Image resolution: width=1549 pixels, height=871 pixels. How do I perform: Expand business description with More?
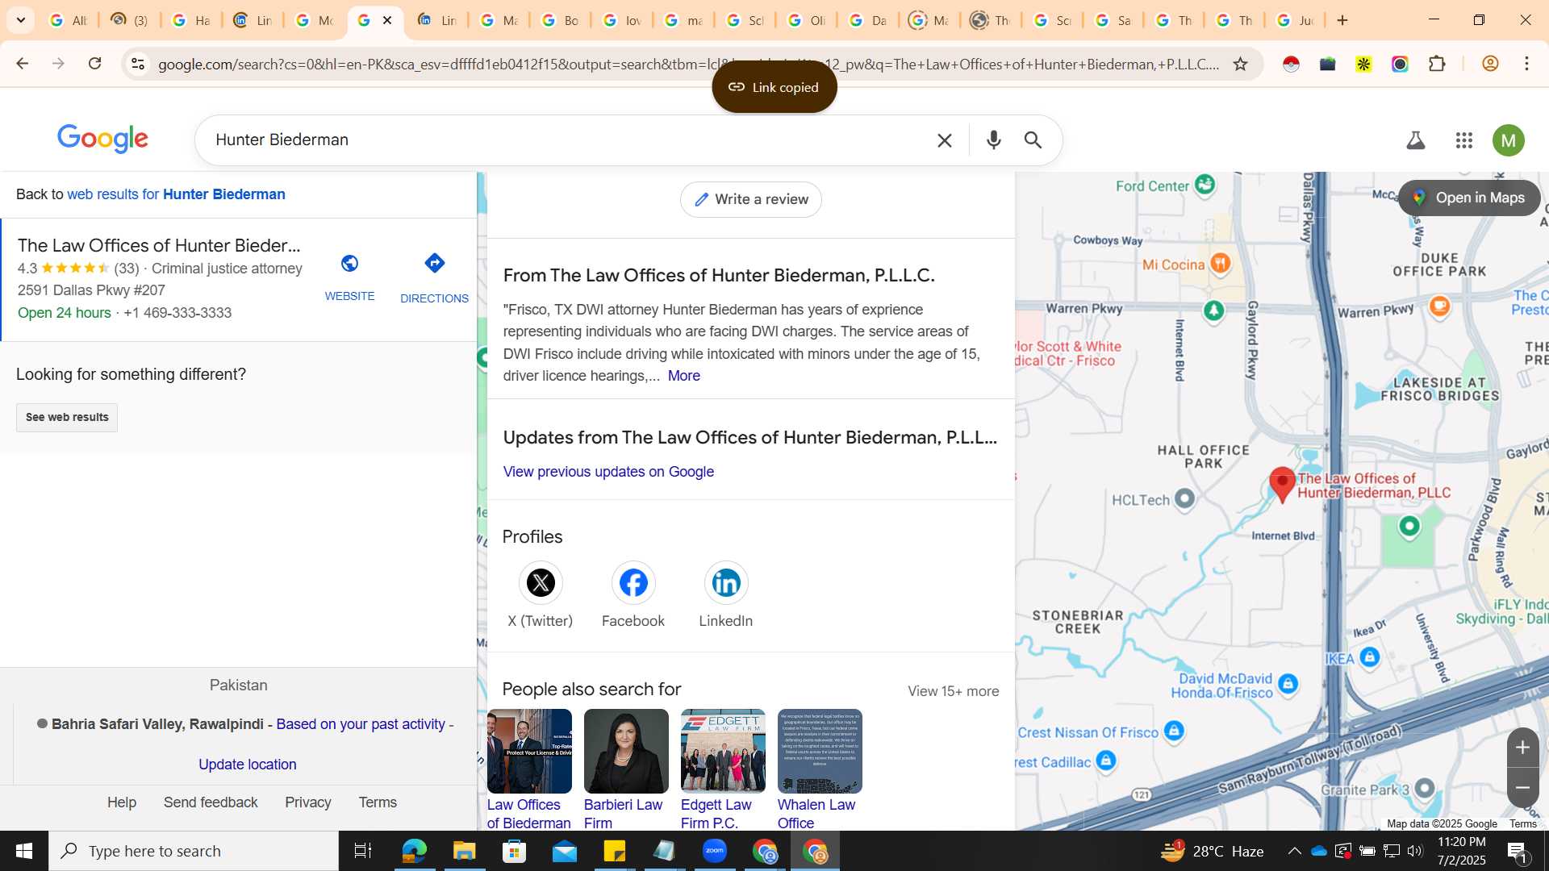point(683,376)
